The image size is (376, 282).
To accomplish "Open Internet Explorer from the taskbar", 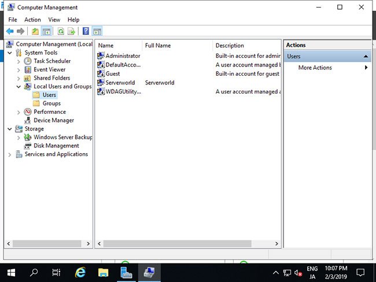I will [80, 272].
